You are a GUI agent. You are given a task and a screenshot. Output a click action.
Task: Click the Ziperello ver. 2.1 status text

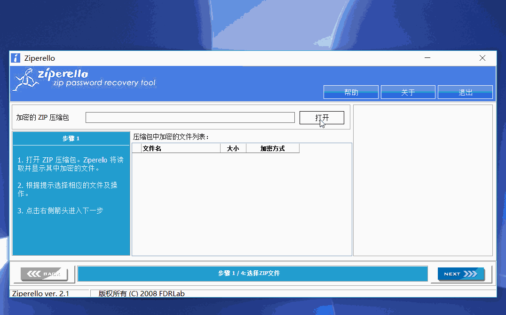(x=40, y=293)
